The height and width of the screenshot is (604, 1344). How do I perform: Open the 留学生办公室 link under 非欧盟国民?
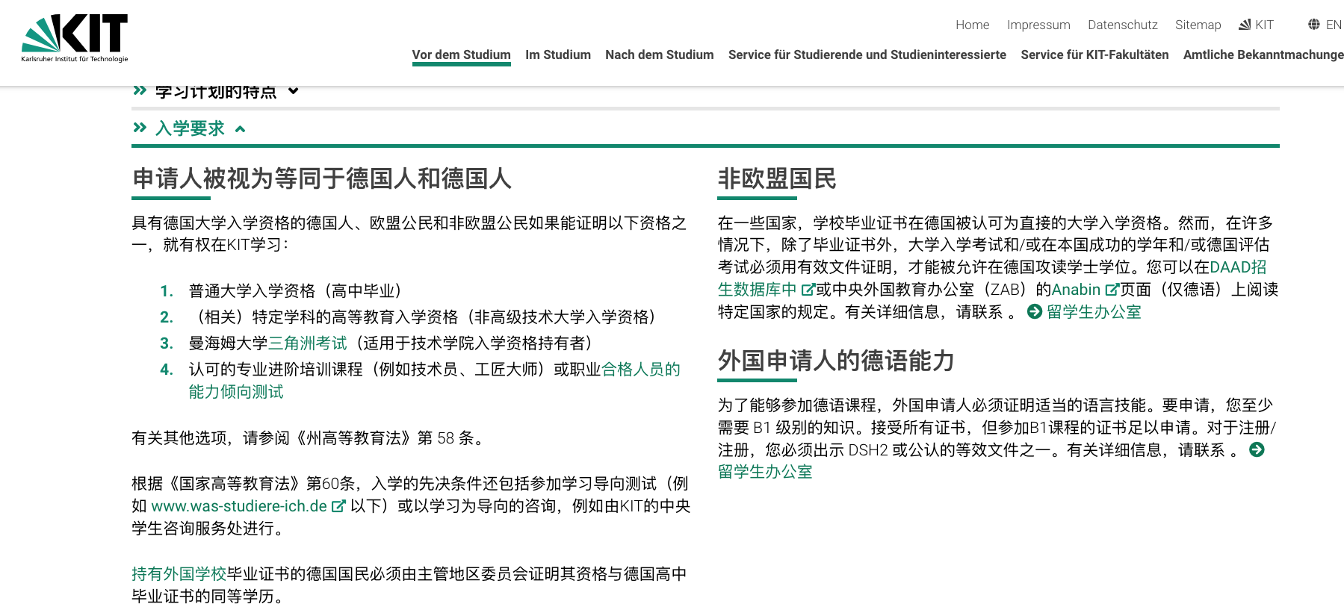[1094, 312]
